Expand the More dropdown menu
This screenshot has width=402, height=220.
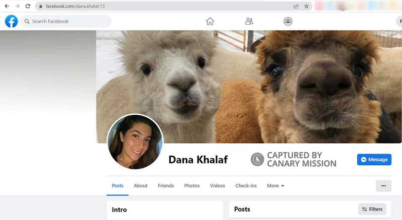click(x=275, y=186)
